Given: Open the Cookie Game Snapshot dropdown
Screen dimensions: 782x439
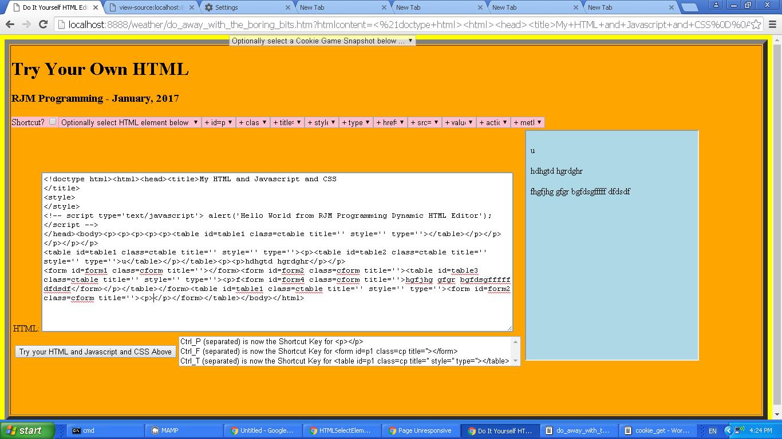Looking at the screenshot, I should (322, 41).
